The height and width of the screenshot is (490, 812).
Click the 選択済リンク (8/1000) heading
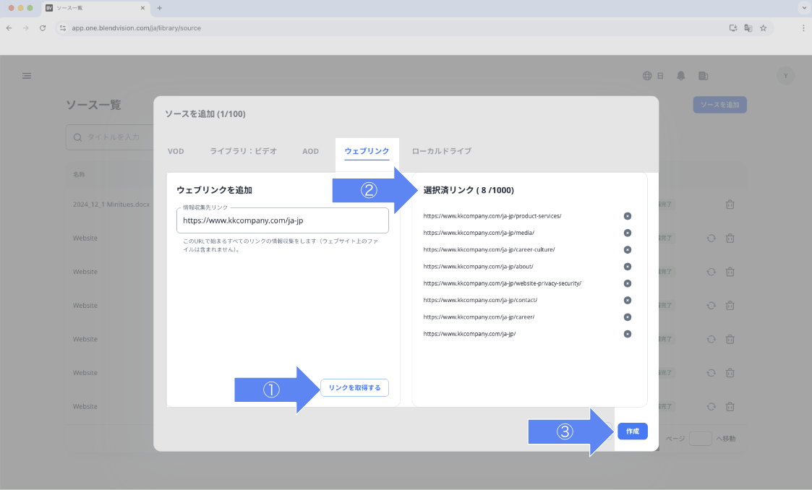(x=469, y=190)
